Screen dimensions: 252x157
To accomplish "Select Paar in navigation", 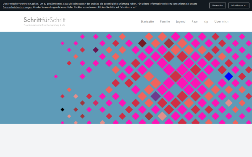I will pos(194,21).
